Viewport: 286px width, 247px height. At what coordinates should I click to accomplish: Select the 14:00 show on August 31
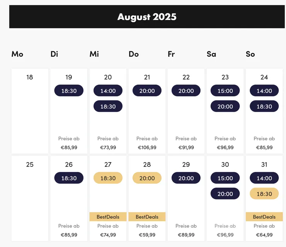264,178
